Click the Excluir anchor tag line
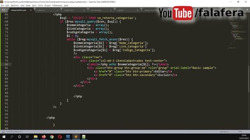 [x=136, y=75]
